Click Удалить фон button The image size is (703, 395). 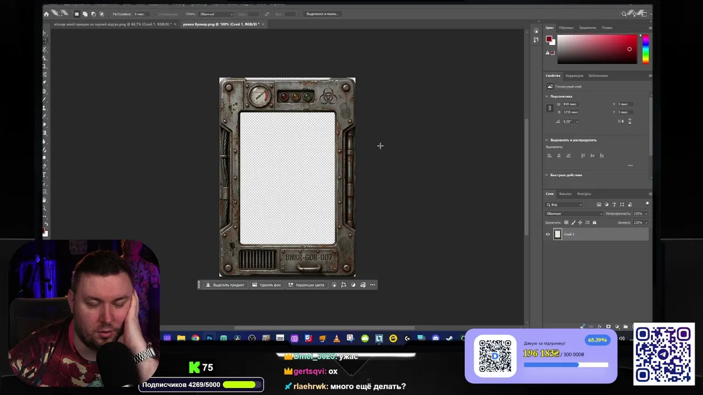(266, 285)
